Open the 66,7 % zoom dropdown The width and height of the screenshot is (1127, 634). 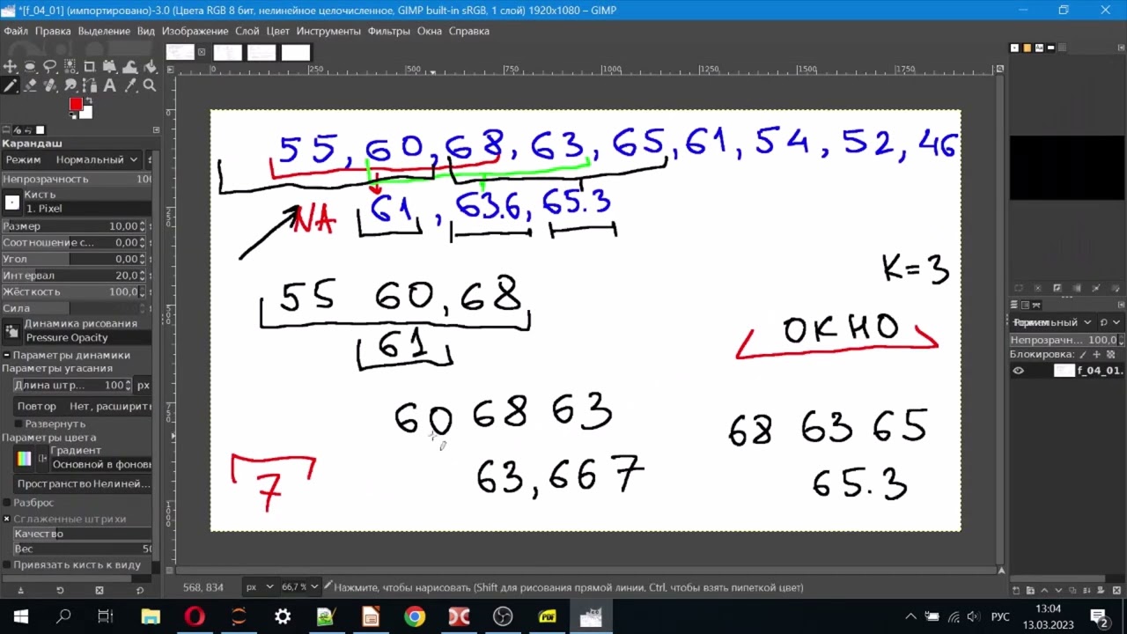(300, 586)
